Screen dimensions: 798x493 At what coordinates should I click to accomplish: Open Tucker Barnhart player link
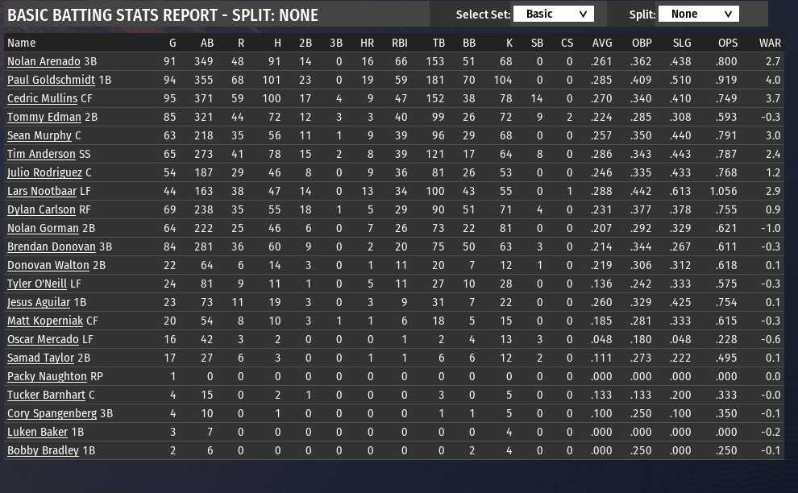[46, 395]
